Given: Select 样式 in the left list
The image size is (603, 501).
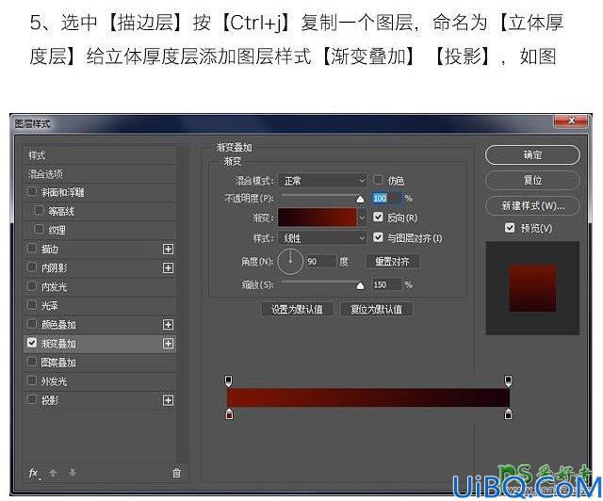Looking at the screenshot, I should pyautogui.click(x=99, y=155).
